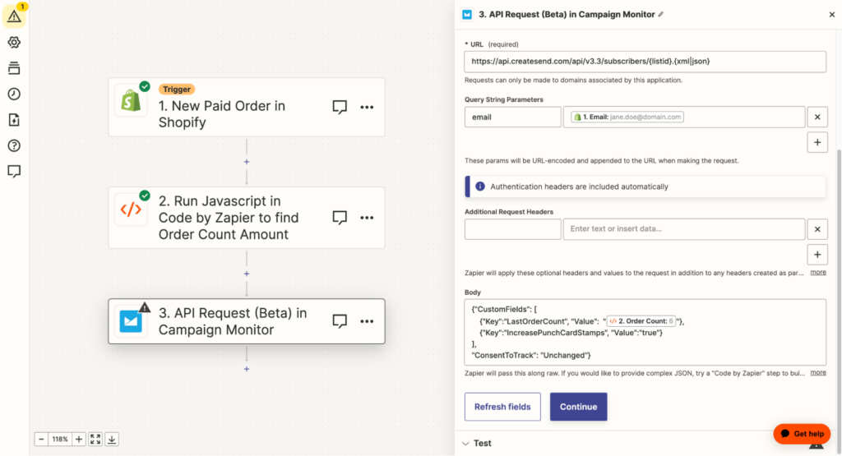Select step 3 API Request title
The height and width of the screenshot is (456, 842).
point(233,321)
